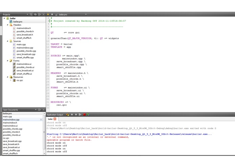Click line number 15 in editor gutter
Viewport: 235px width, 167px height.
(x=48, y=56)
